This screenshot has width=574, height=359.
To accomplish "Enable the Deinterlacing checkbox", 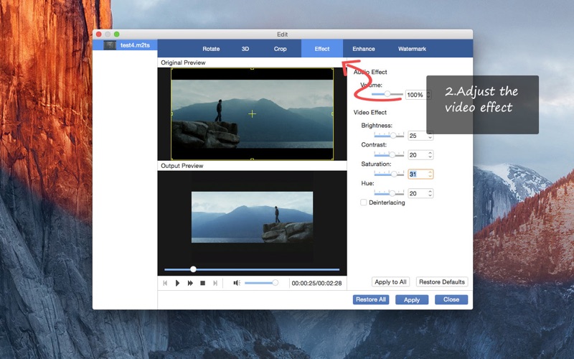I will click(364, 202).
